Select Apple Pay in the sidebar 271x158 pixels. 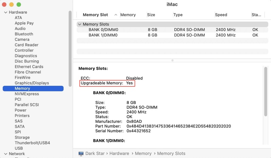(24, 23)
